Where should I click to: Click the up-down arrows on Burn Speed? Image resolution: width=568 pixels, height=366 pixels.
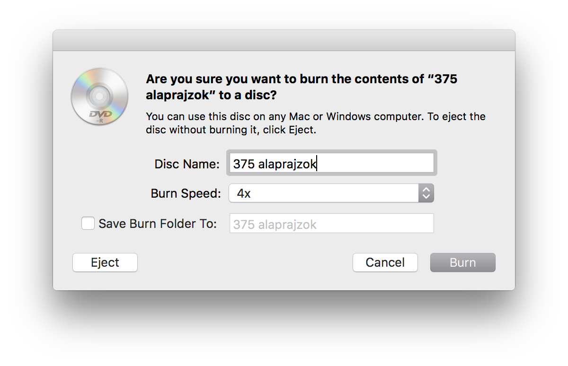tap(426, 193)
